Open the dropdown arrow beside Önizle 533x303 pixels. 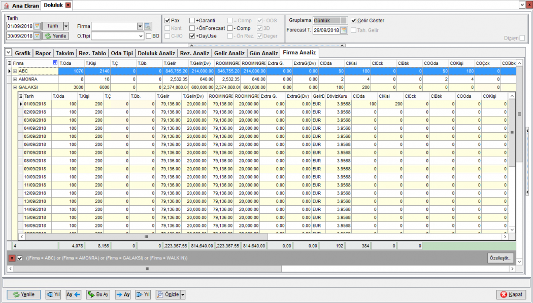pyautogui.click(x=183, y=294)
